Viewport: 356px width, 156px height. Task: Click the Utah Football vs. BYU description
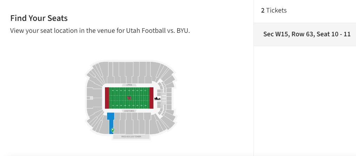coord(100,30)
